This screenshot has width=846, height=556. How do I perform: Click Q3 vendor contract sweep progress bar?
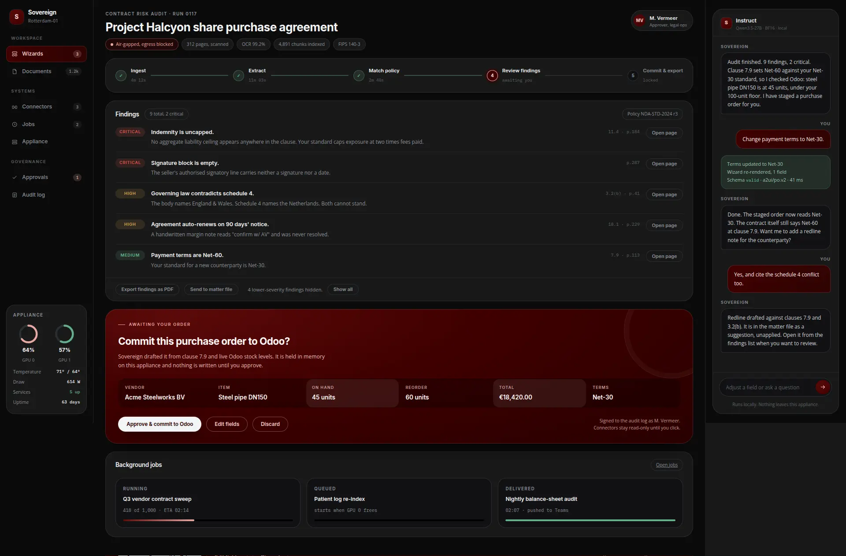coord(208,520)
